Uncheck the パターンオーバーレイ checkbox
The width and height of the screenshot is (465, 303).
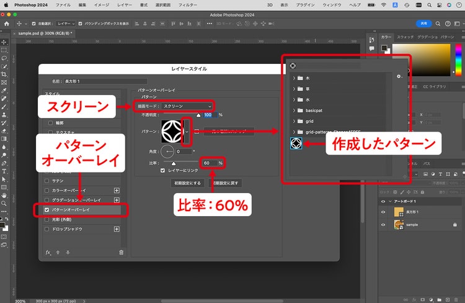coord(46,210)
